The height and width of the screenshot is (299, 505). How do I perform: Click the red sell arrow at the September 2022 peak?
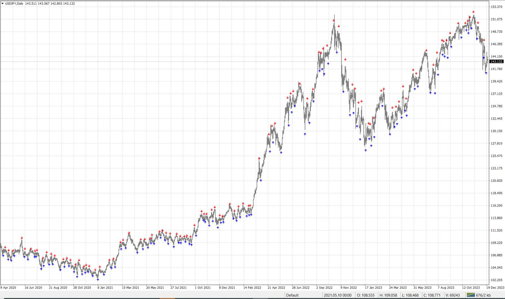click(x=333, y=20)
